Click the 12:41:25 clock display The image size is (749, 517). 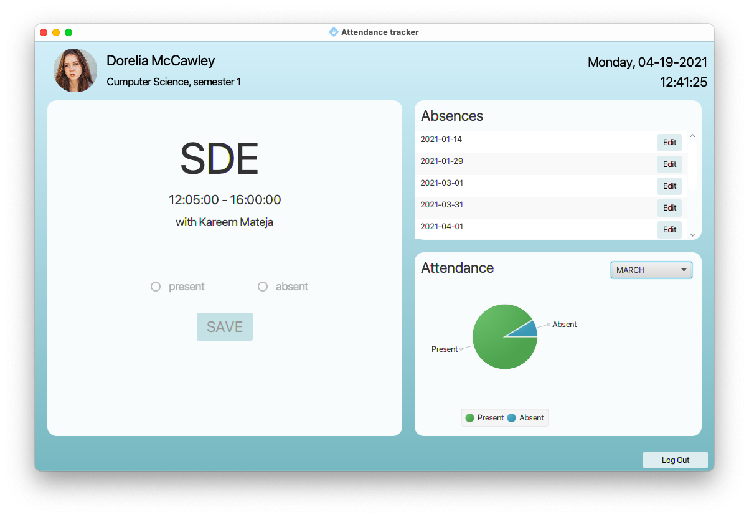pos(684,82)
